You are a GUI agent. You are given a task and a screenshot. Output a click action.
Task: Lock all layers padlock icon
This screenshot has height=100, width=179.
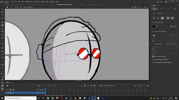(42, 90)
